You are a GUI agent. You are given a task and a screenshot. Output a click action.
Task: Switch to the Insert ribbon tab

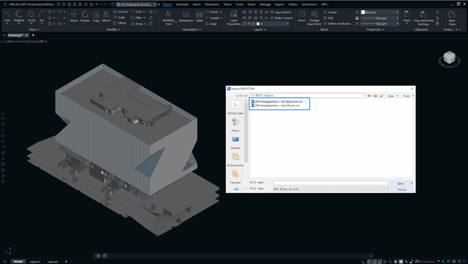point(197,4)
